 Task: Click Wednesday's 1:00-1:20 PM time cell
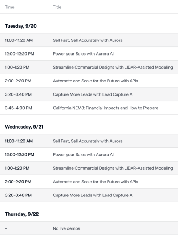click(17, 168)
